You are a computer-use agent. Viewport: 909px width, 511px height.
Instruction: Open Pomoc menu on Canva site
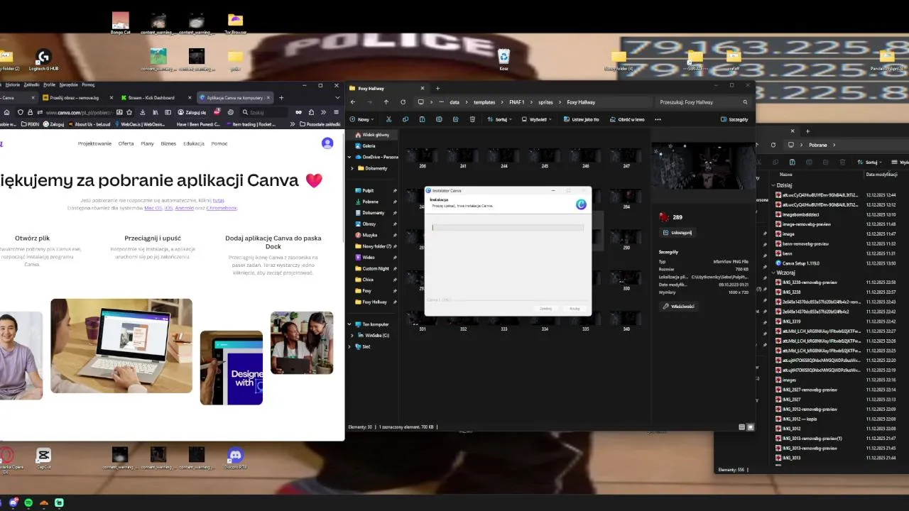coord(219,143)
